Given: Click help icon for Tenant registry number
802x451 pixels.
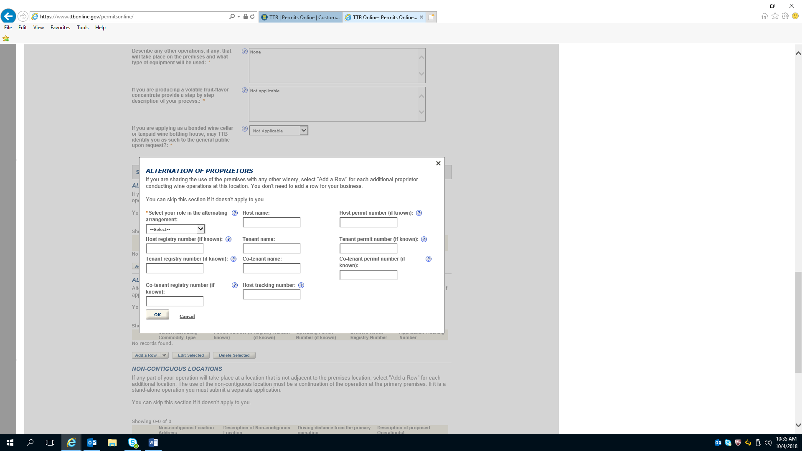Looking at the screenshot, I should point(233,259).
